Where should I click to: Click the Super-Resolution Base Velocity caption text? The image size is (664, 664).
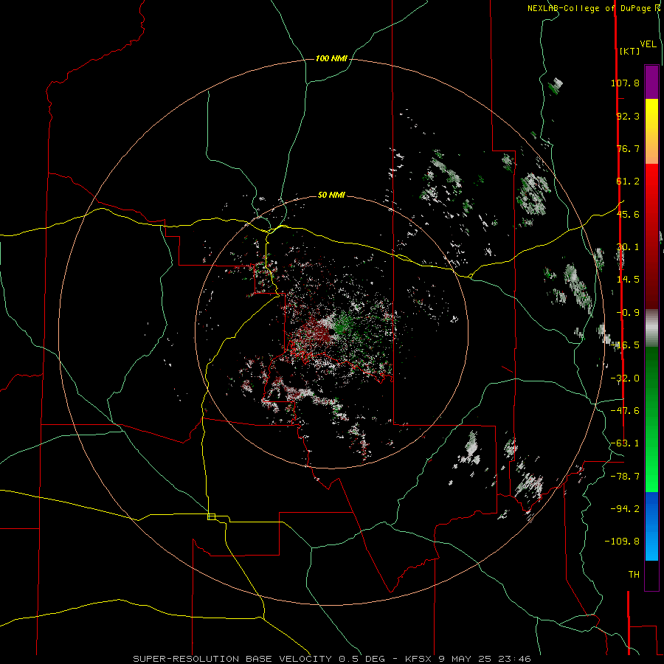pyautogui.click(x=331, y=659)
